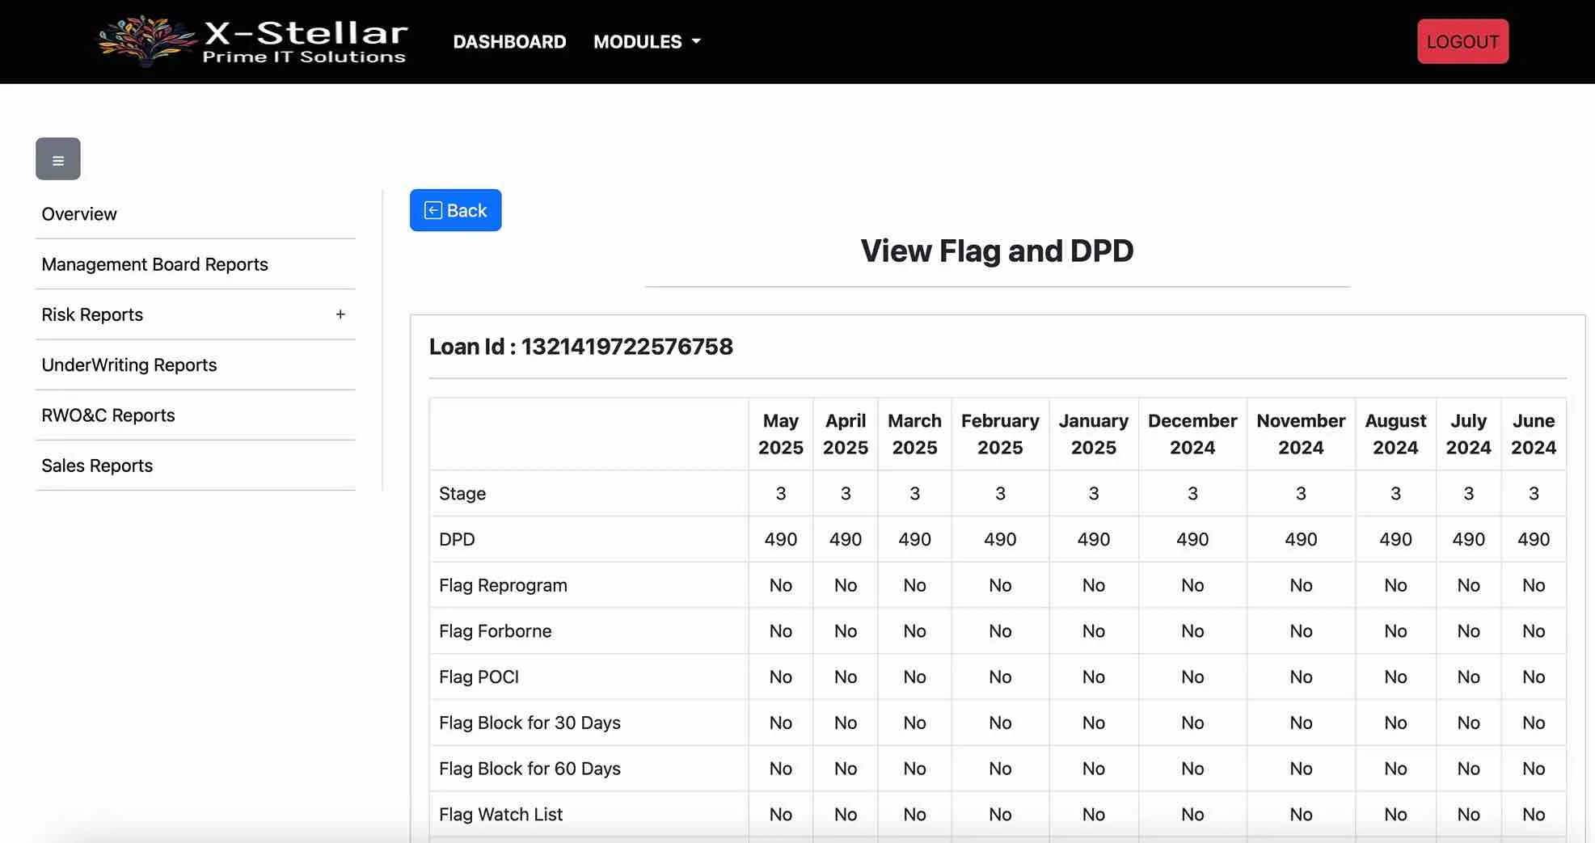Click the Loan Id heading text
1595x843 pixels.
pyautogui.click(x=580, y=347)
